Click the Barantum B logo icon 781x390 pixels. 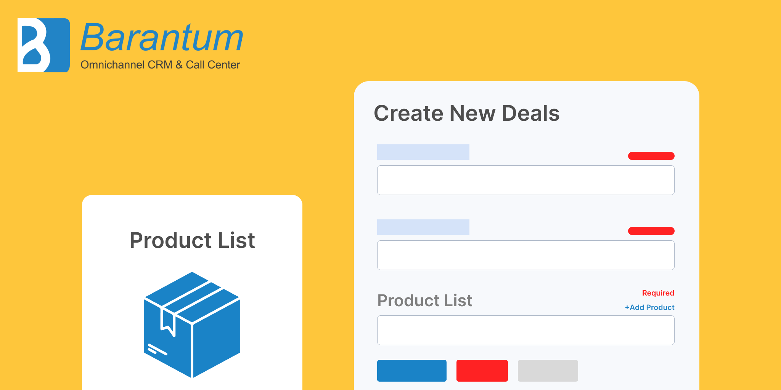click(44, 45)
